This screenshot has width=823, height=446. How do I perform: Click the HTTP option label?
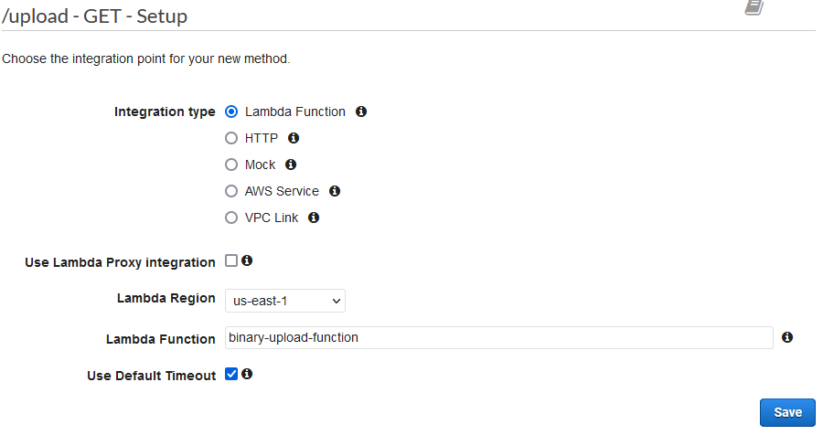click(x=262, y=138)
